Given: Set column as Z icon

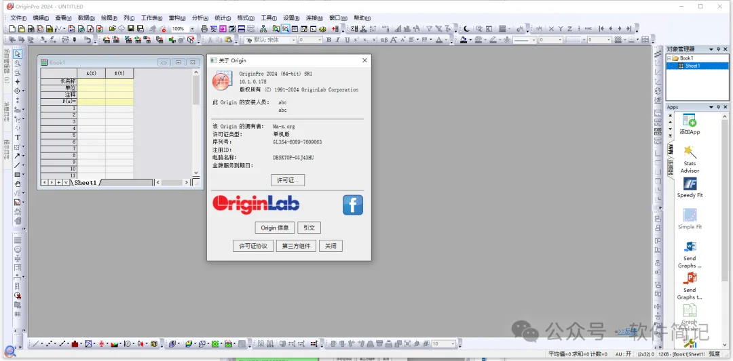Looking at the screenshot, I should 570,28.
